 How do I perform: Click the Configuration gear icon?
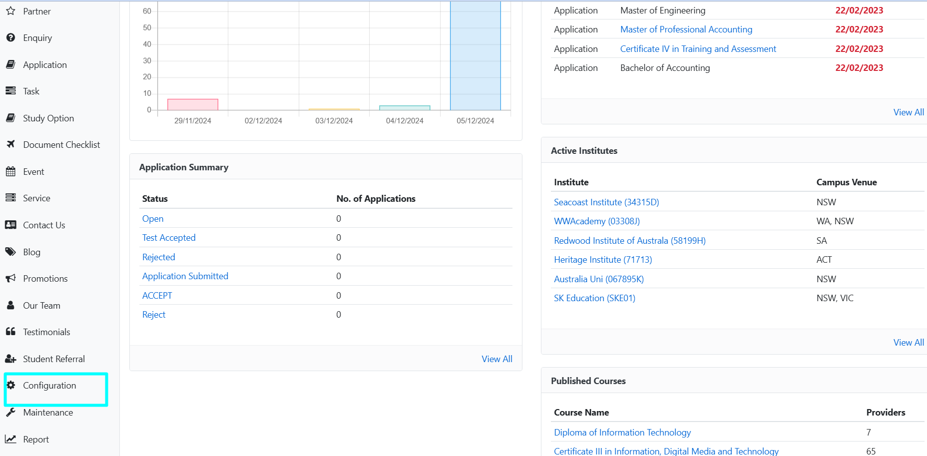(x=10, y=385)
